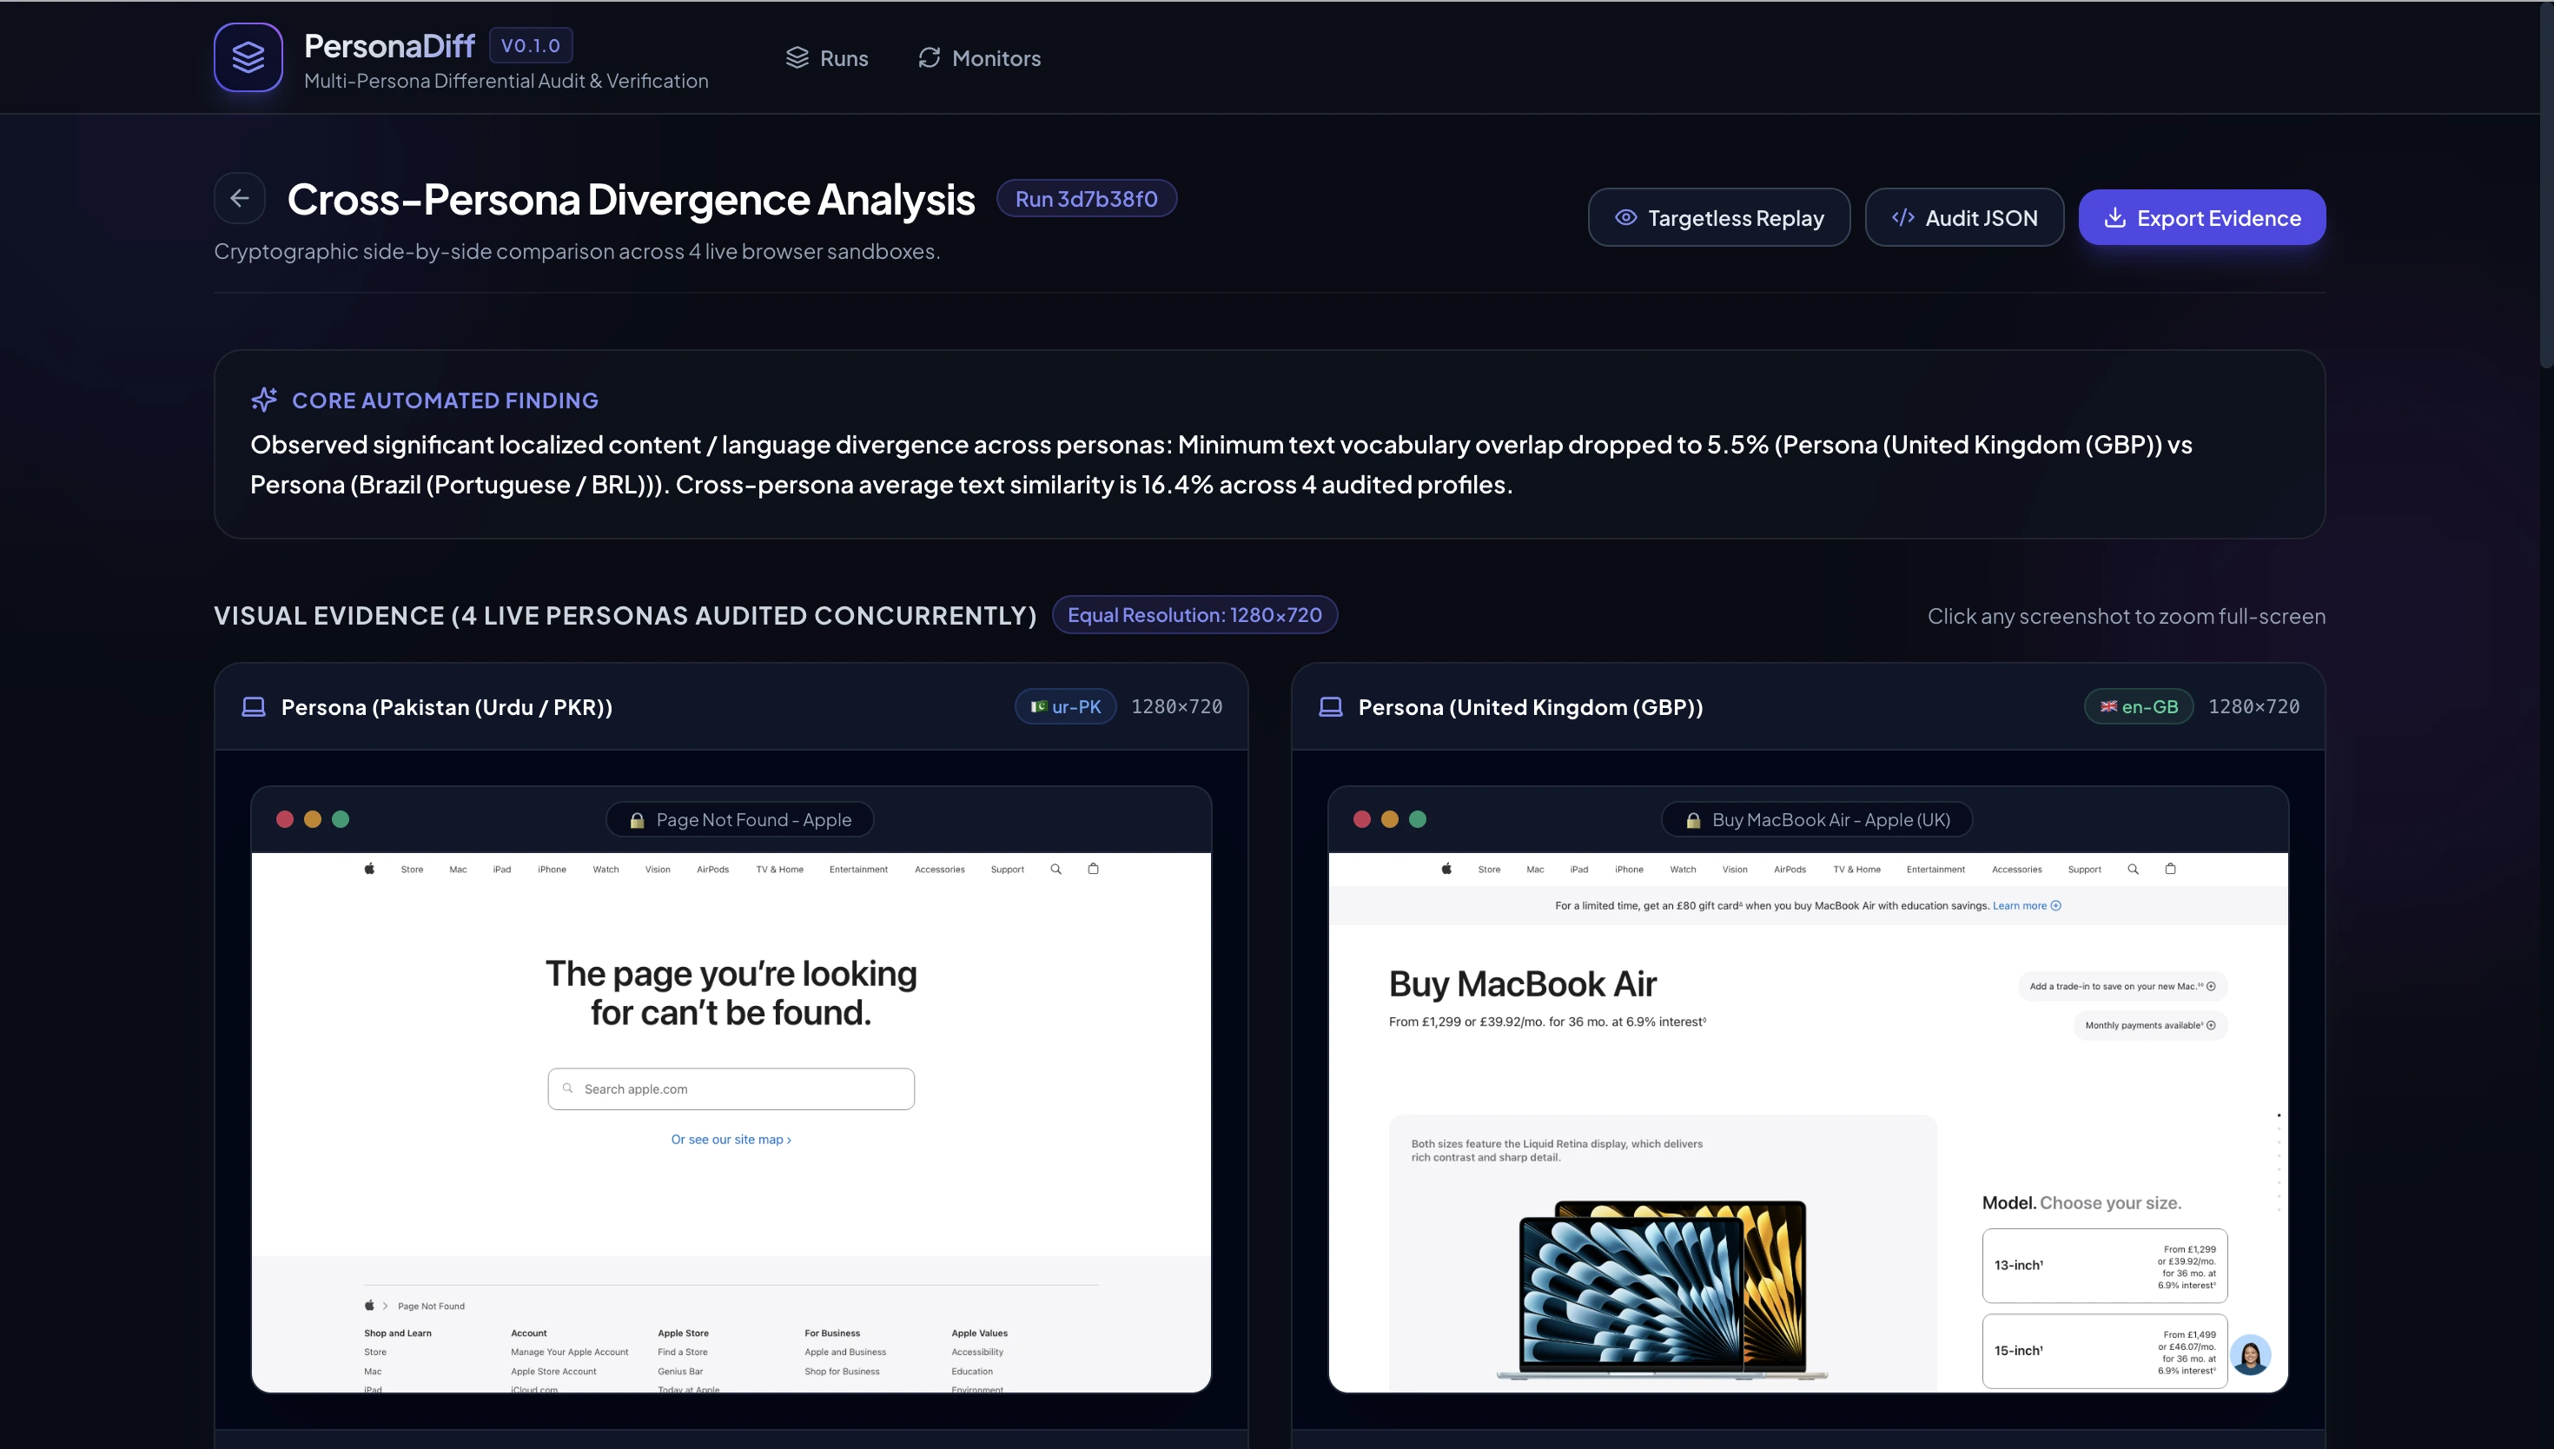Screen dimensions: 2554x1449
Task: Click 'Or see our site map' link
Action: tap(731, 1140)
